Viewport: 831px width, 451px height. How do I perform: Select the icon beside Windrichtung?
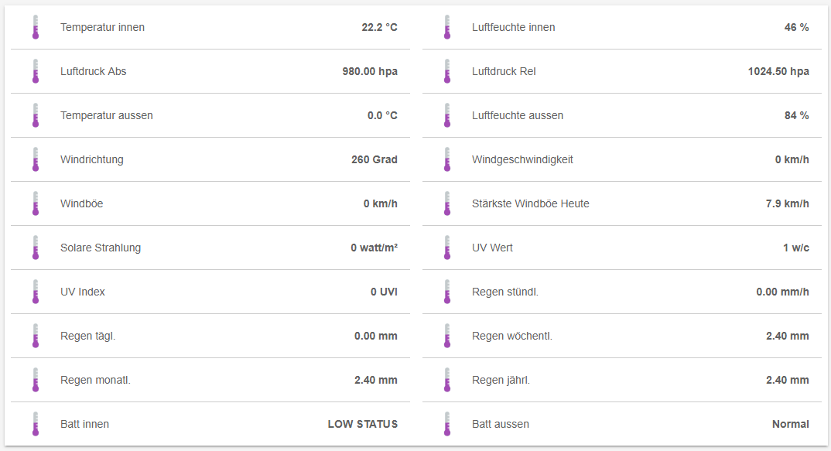click(x=35, y=159)
